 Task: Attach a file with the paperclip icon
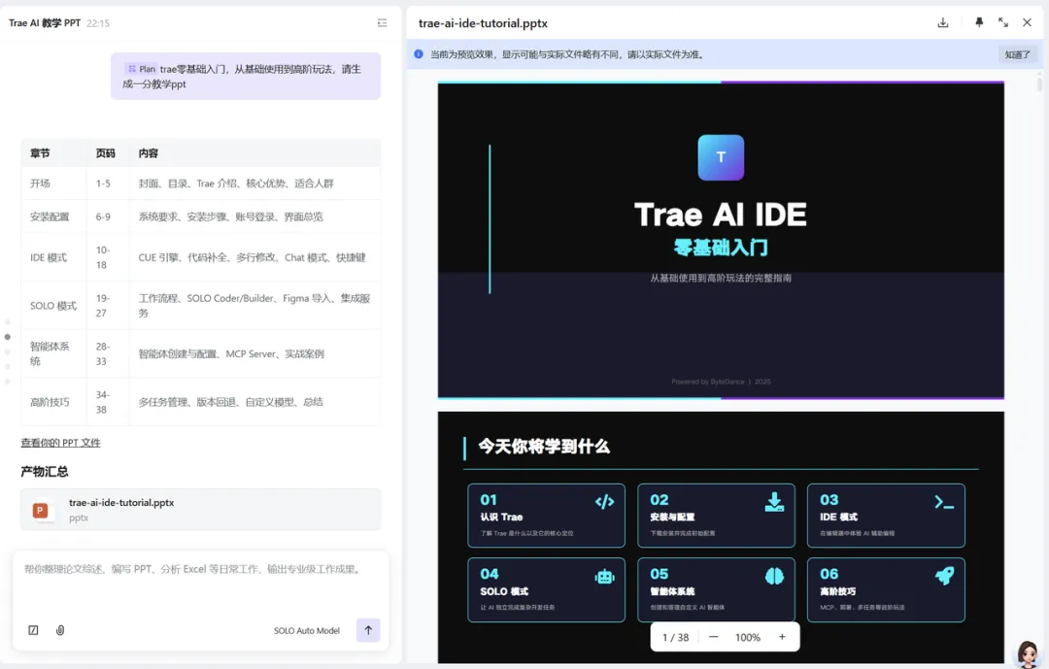(x=60, y=630)
